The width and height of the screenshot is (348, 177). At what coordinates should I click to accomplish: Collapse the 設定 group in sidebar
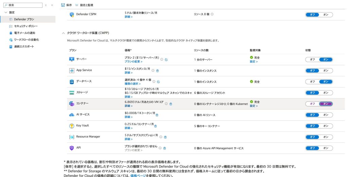tap(6, 12)
